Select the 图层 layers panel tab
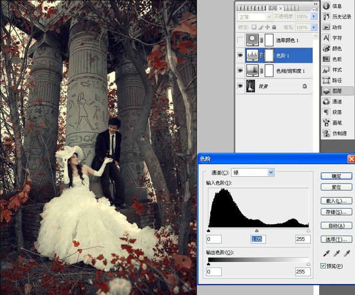355x295 pixels. (x=275, y=8)
